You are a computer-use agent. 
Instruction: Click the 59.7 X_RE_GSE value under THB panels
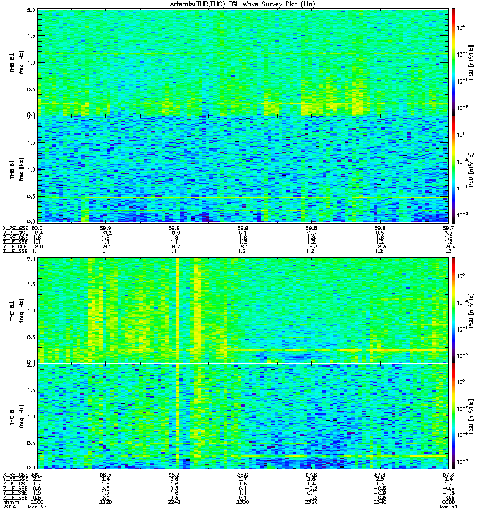449,229
